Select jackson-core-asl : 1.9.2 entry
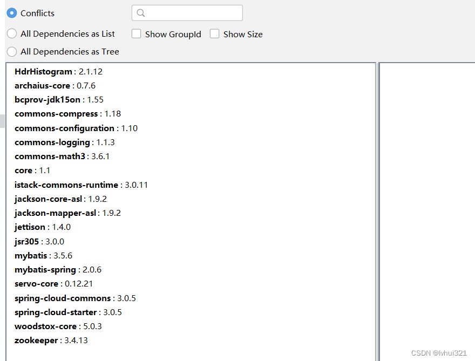 pyautogui.click(x=60, y=199)
